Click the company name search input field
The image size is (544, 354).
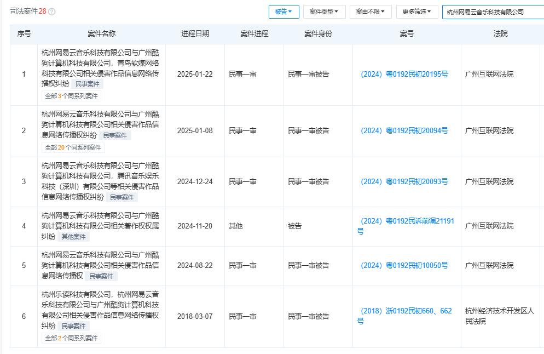[493, 12]
